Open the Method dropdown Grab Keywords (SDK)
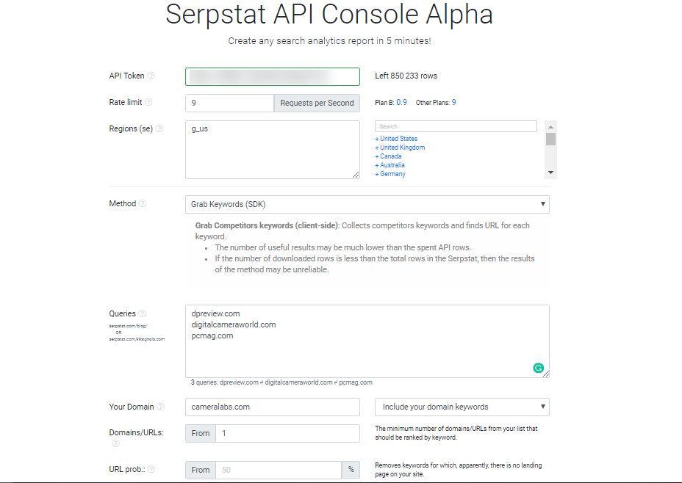682x483 pixels. 367,204
